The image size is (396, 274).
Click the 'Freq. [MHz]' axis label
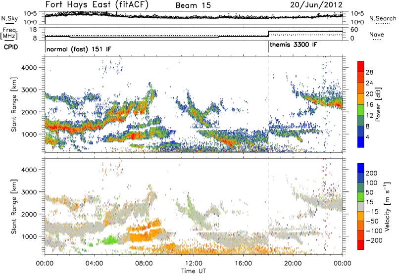[9, 34]
